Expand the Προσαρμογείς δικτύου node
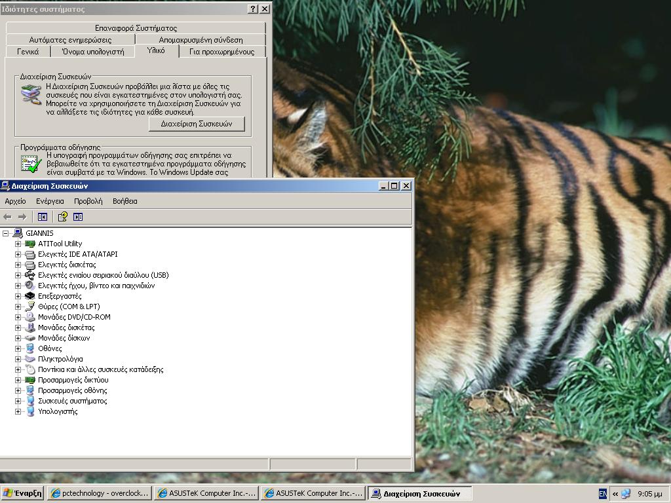 point(18,380)
